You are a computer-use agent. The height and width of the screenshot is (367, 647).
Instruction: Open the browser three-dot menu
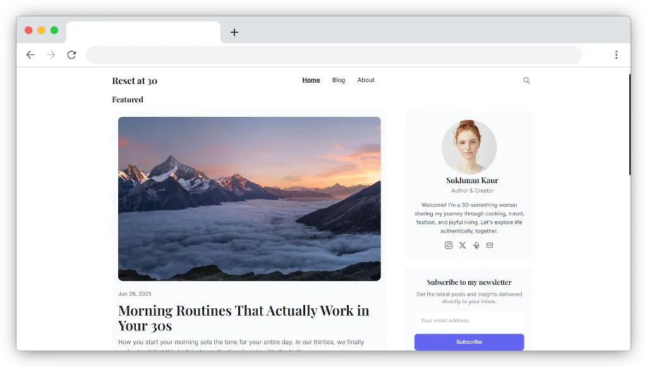point(616,55)
